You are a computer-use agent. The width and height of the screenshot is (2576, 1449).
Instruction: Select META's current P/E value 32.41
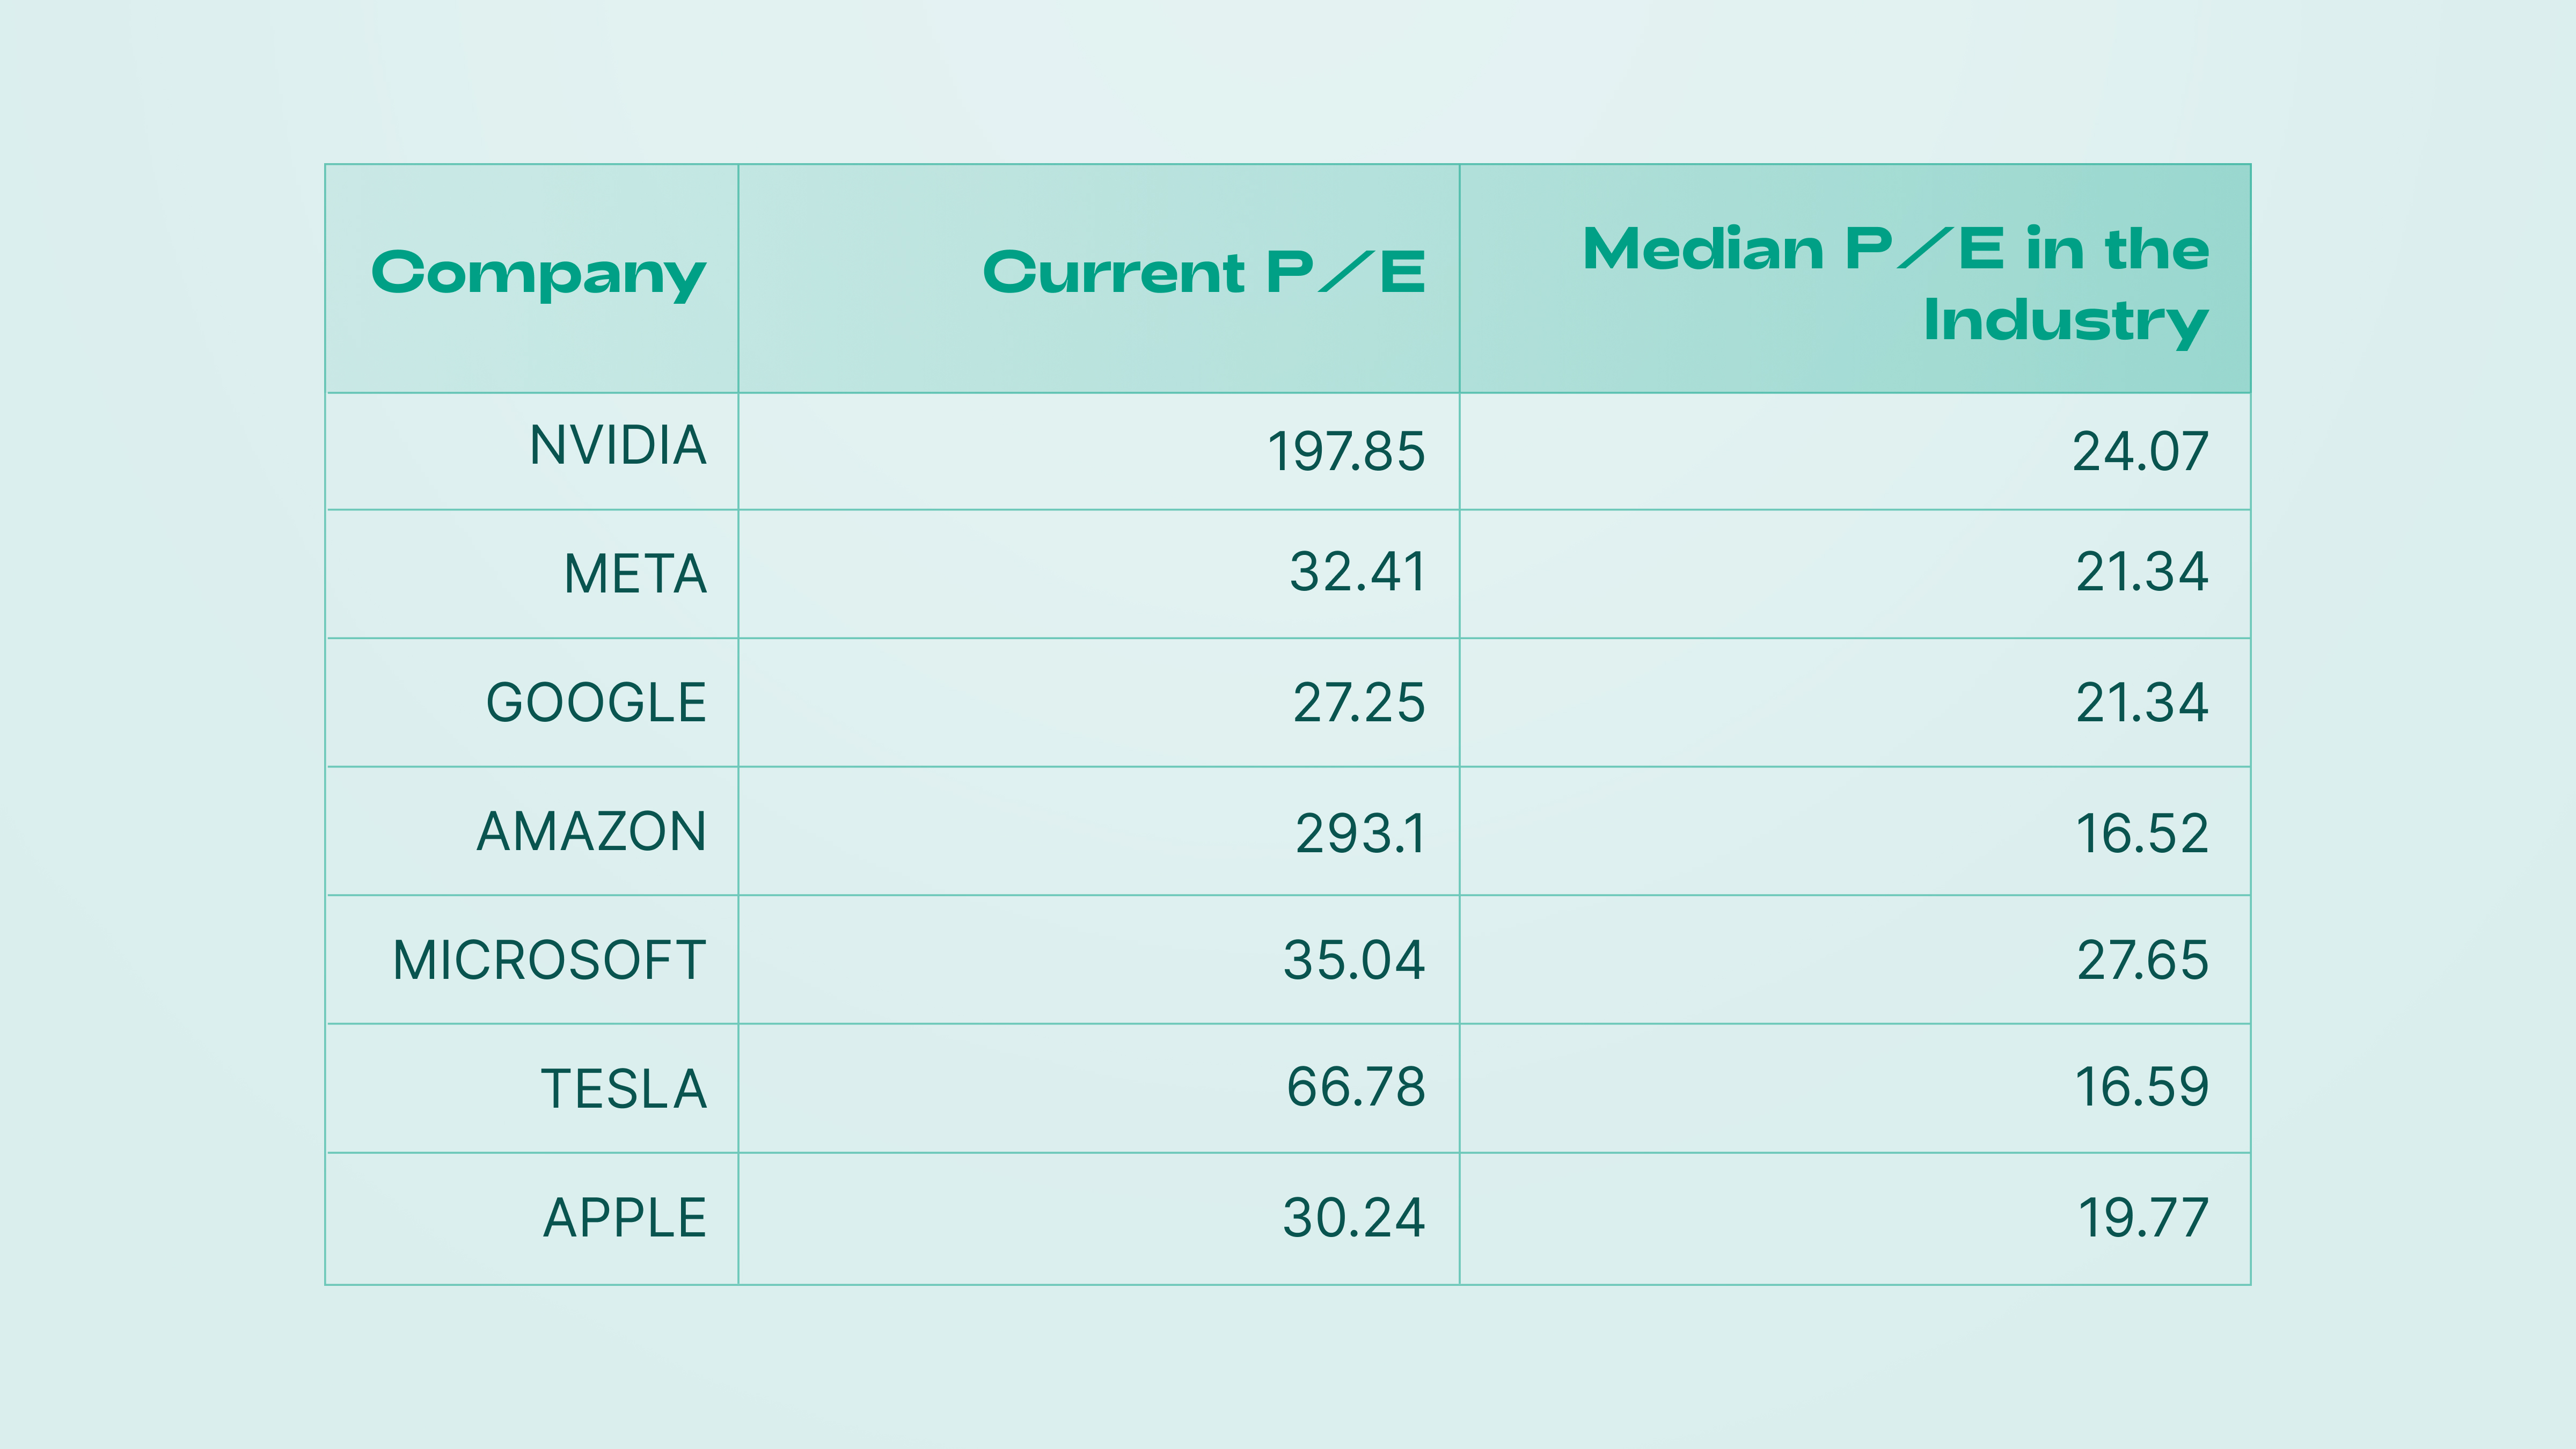1357,573
